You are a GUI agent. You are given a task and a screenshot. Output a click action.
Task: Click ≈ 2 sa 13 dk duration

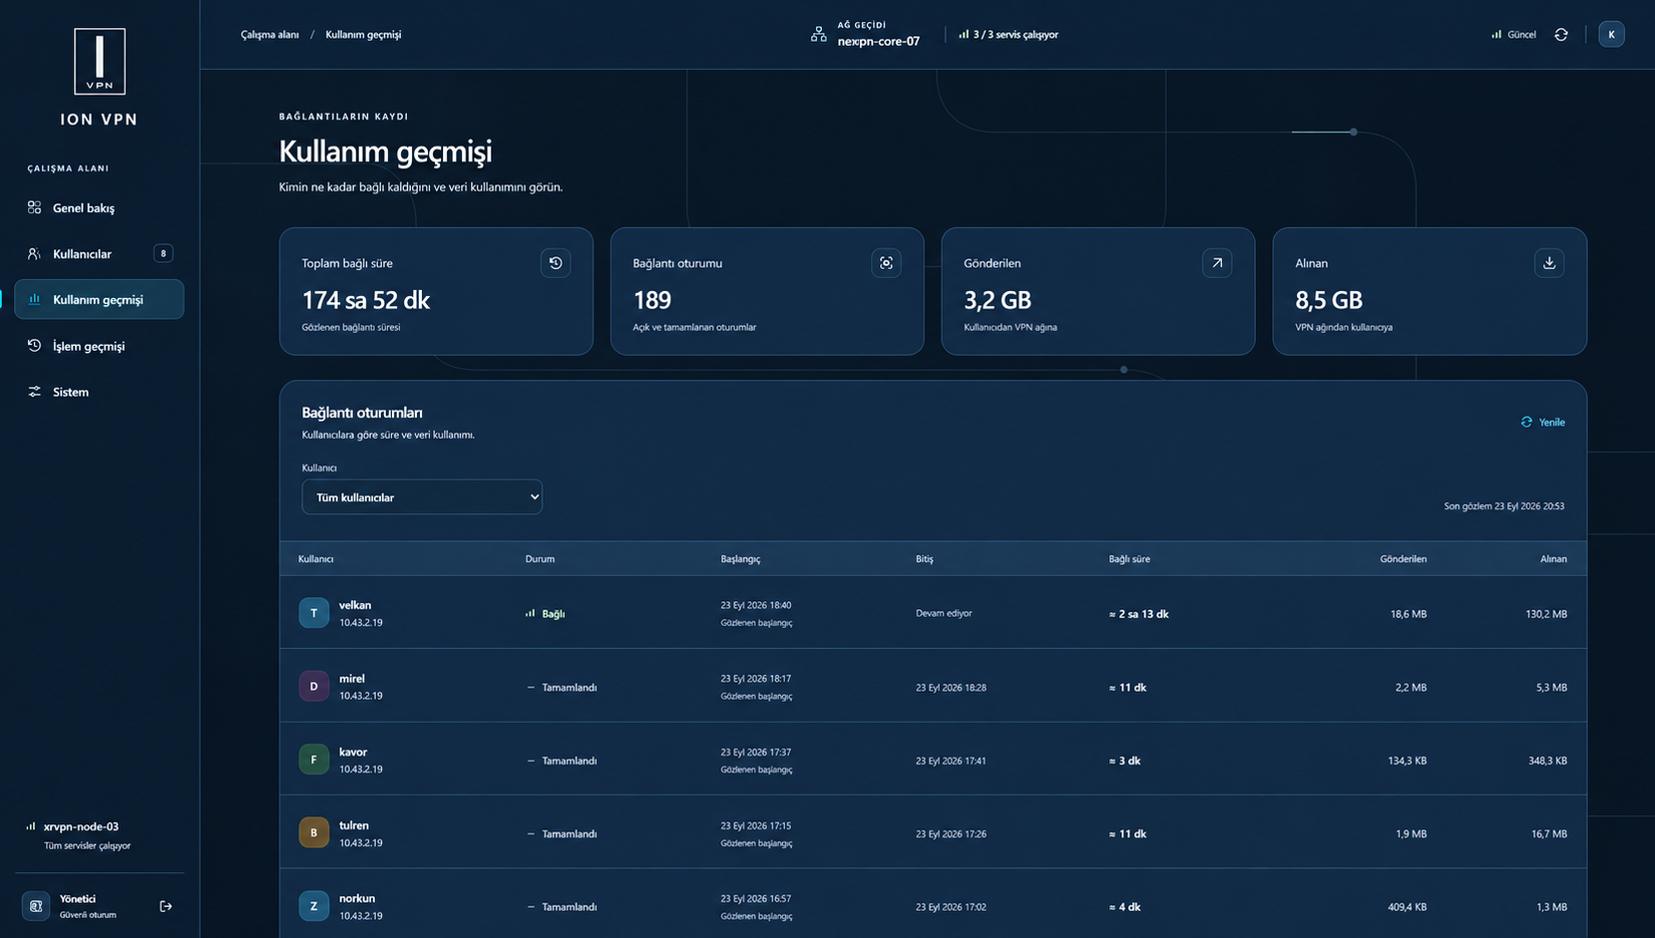pyautogui.click(x=1138, y=614)
